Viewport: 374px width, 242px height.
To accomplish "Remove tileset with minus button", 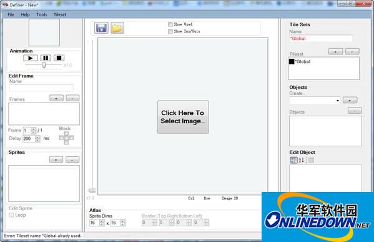I will [352, 51].
